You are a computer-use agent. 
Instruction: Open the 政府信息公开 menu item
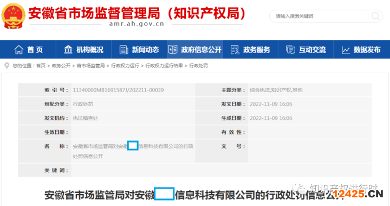(x=201, y=50)
